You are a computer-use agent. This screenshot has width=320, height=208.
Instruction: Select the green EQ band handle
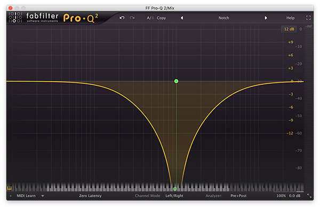tap(177, 81)
